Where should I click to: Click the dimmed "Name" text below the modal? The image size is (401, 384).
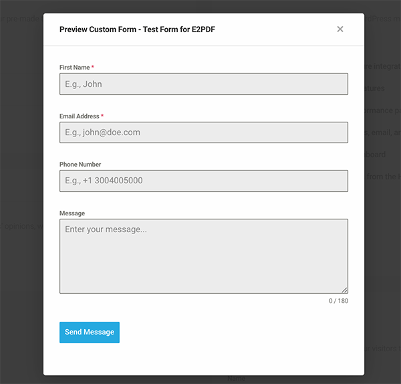pyautogui.click(x=237, y=379)
